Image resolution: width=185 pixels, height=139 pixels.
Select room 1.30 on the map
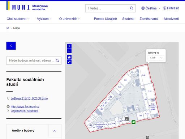tap(120, 87)
